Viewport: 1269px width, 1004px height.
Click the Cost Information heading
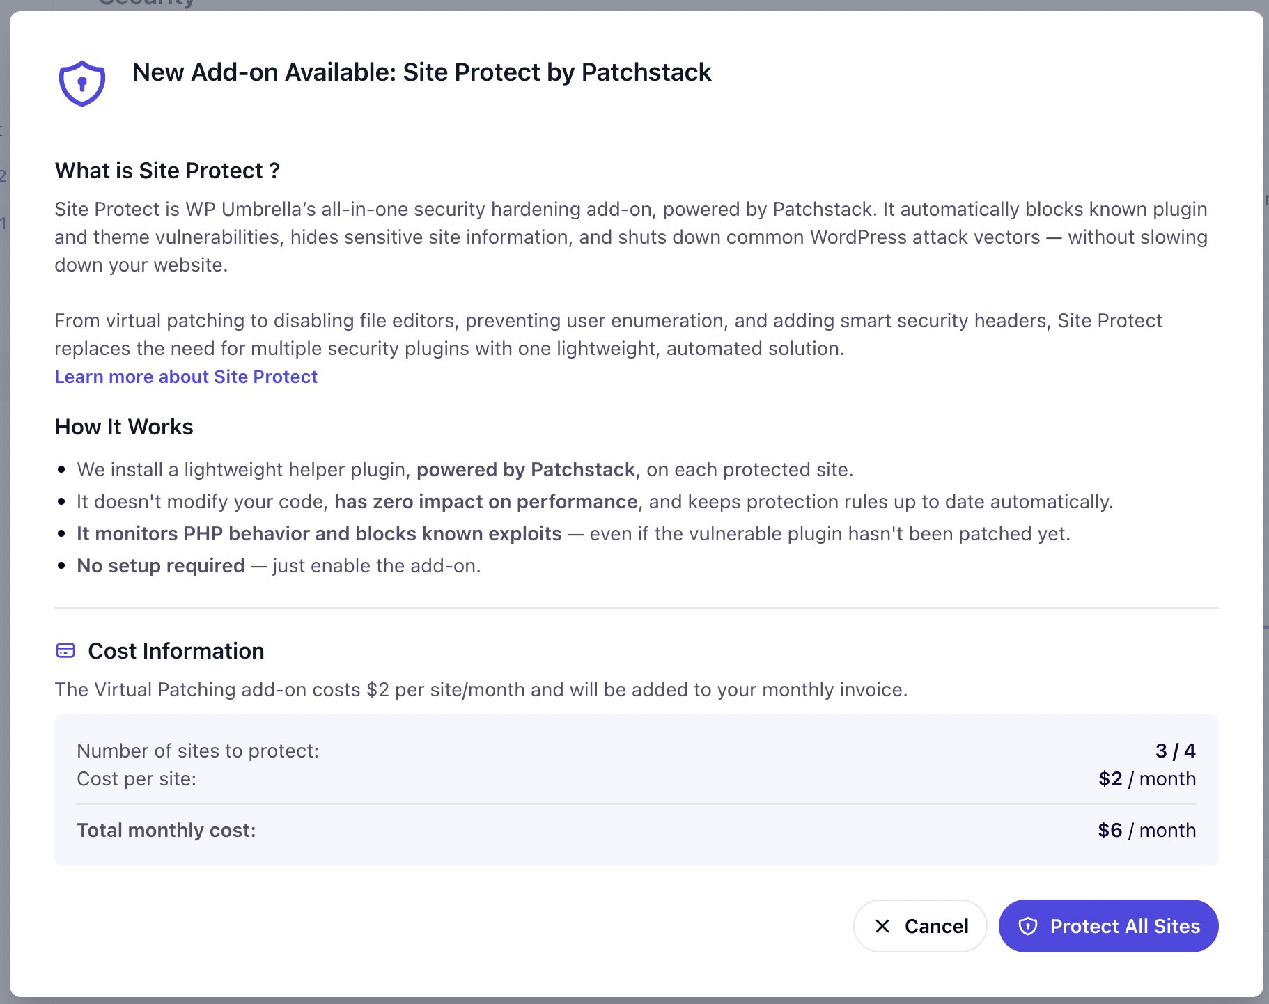point(176,651)
